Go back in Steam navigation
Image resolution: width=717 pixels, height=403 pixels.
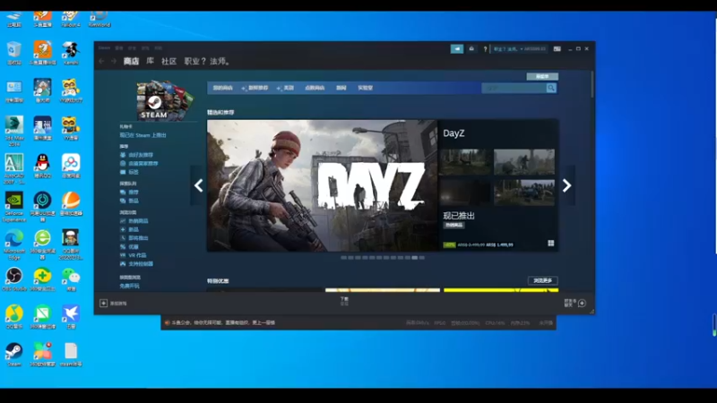[101, 61]
